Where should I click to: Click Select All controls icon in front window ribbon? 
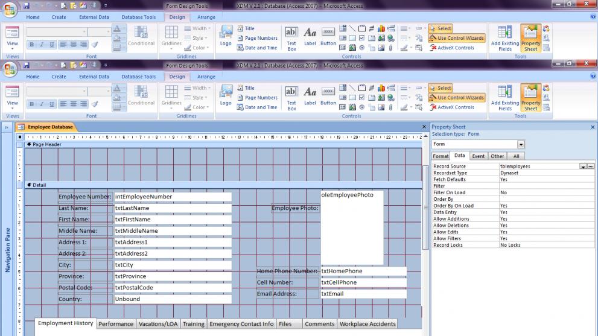pos(419,107)
